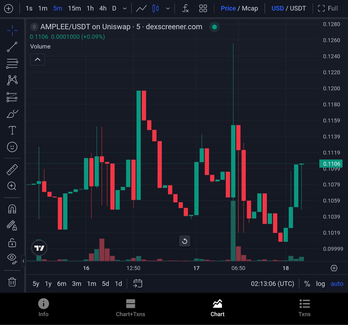Screen dimensions: 348x325
Task: Switch to Mcap display
Action: pos(250,8)
